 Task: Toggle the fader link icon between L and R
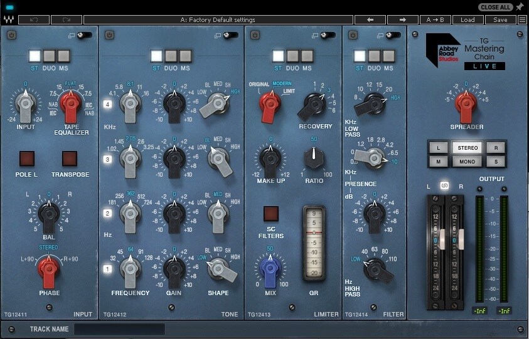pos(445,185)
